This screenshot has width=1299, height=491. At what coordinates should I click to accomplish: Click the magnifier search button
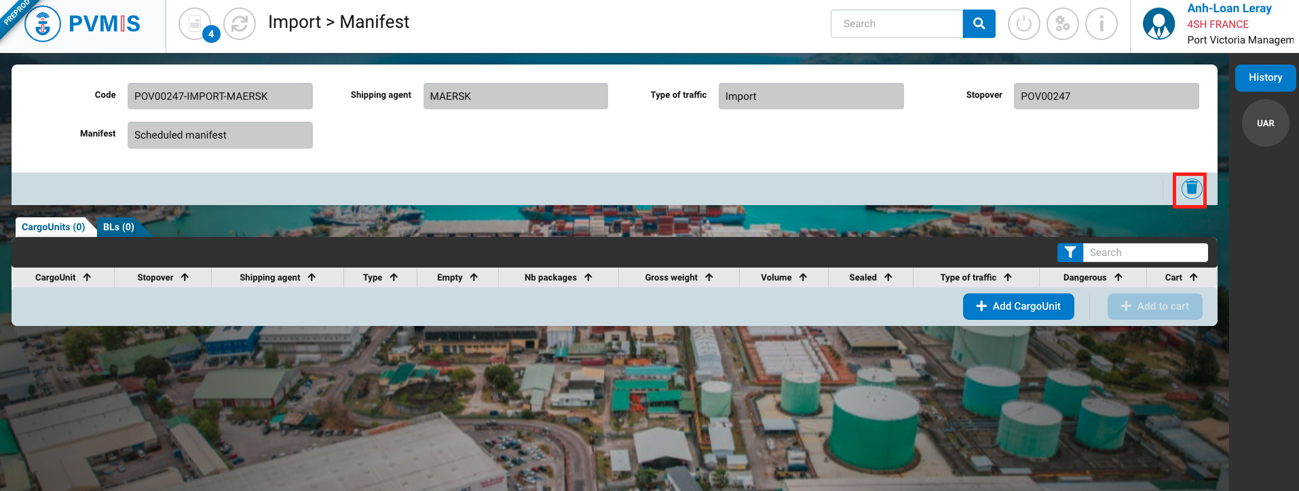coord(979,24)
